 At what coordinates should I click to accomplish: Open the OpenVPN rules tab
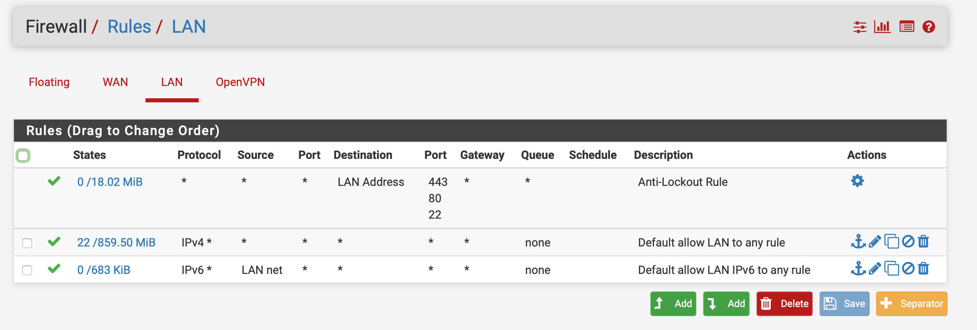tap(240, 82)
